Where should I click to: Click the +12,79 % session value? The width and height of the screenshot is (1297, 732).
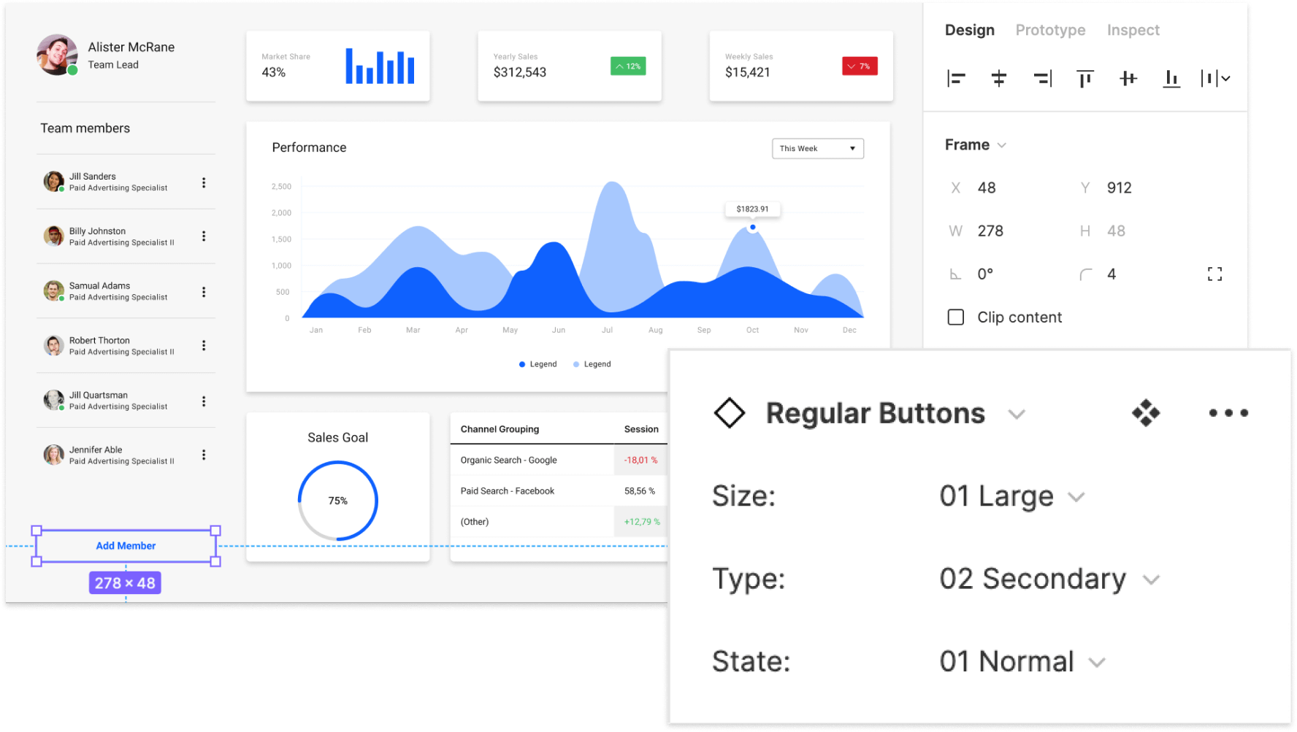click(642, 522)
